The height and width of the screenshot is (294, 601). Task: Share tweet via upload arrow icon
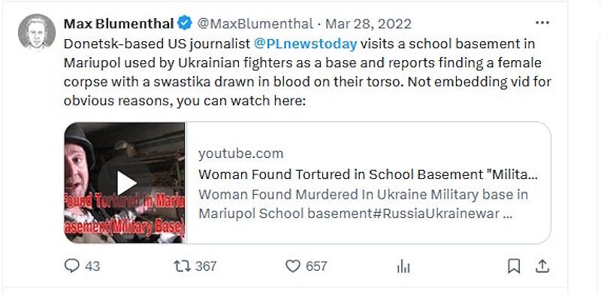pos(542,266)
